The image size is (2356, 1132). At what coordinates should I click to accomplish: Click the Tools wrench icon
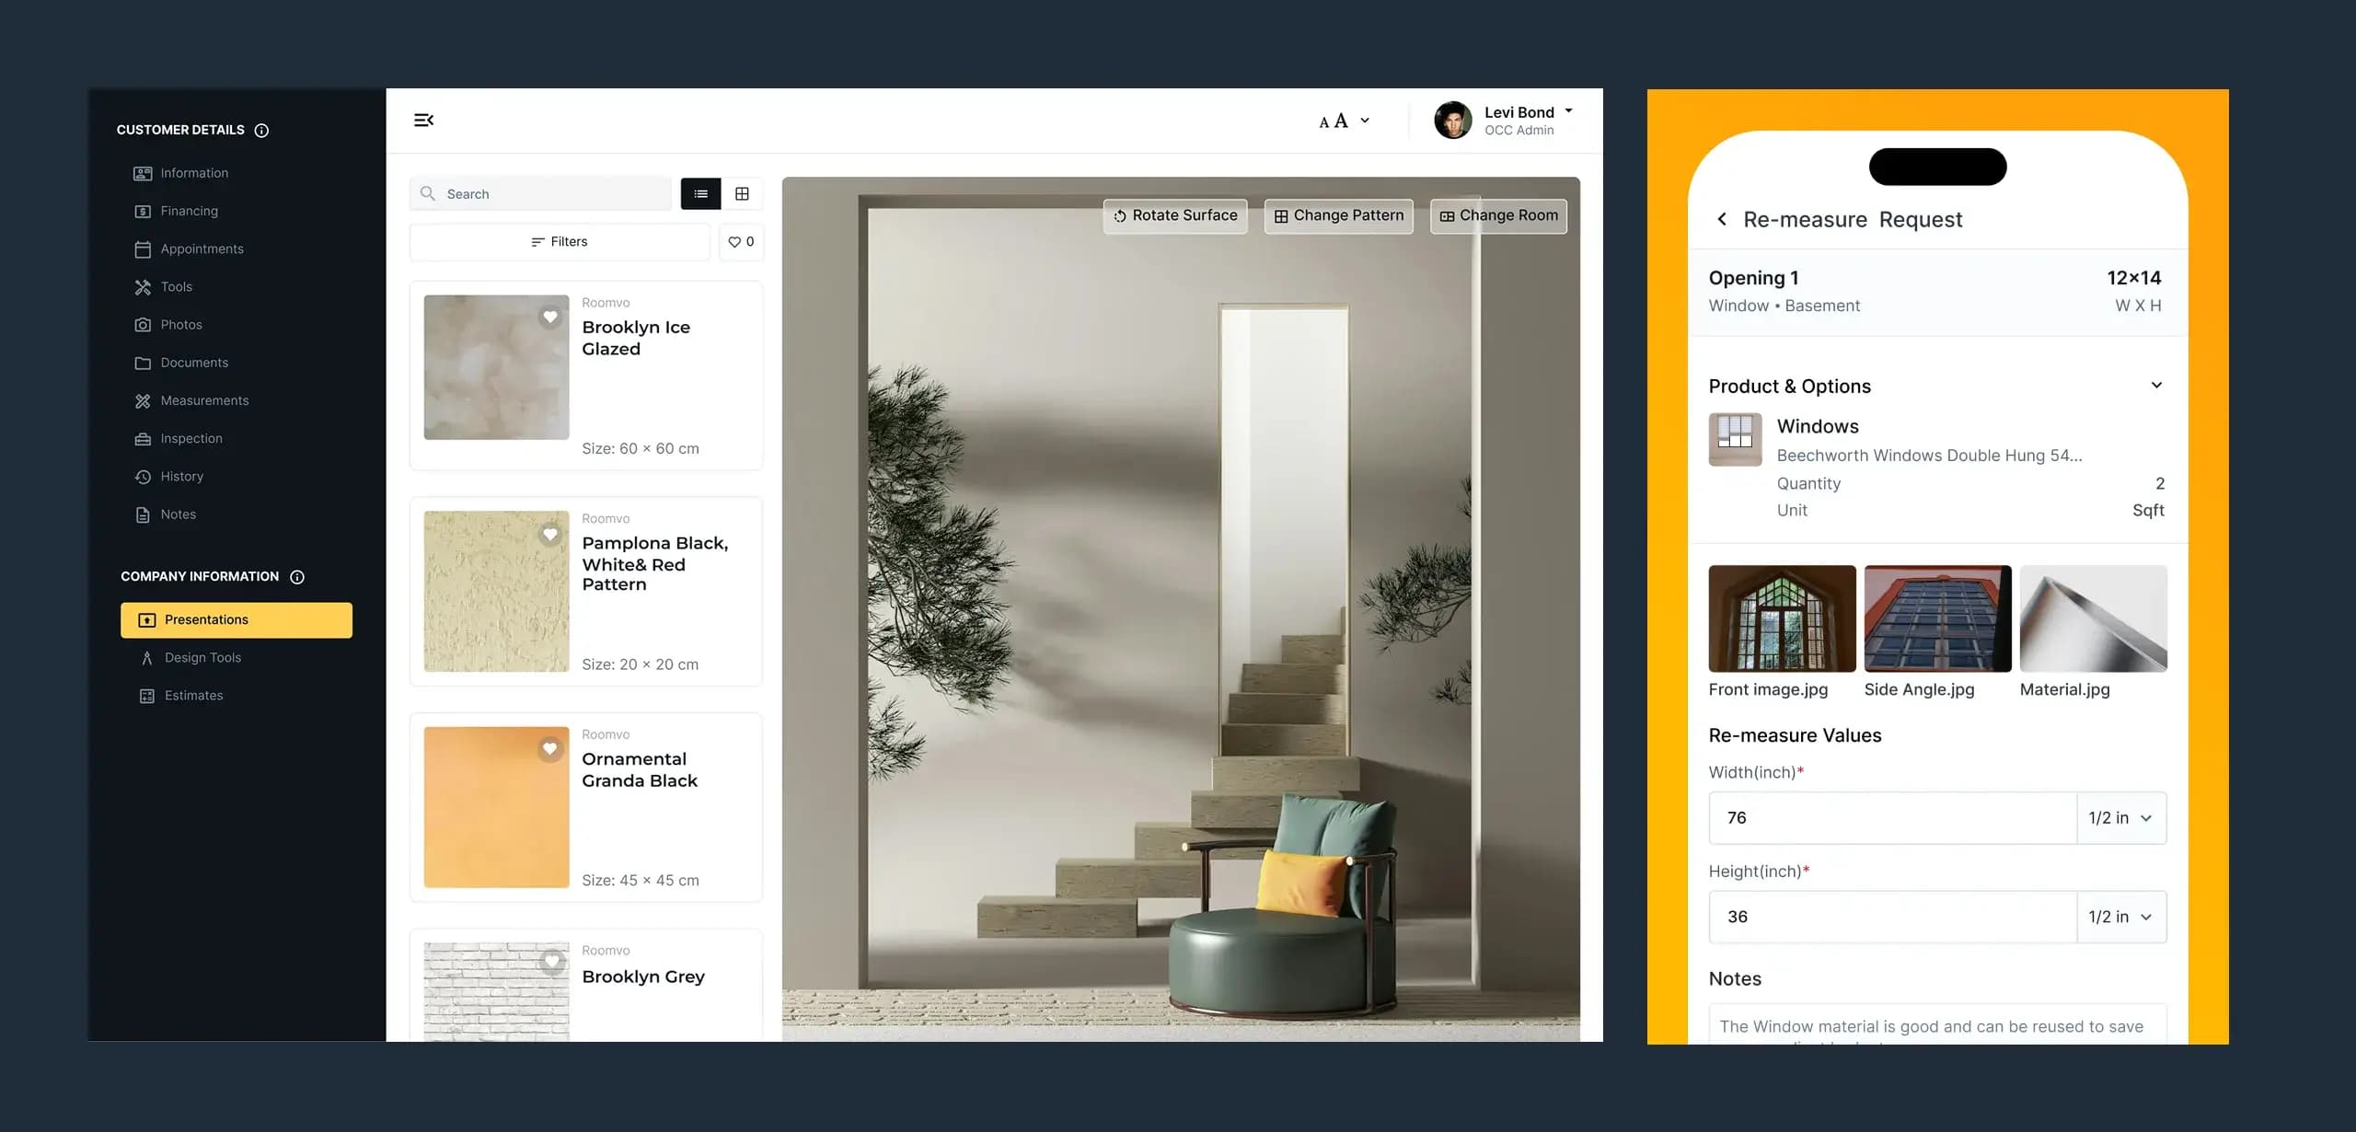[143, 287]
